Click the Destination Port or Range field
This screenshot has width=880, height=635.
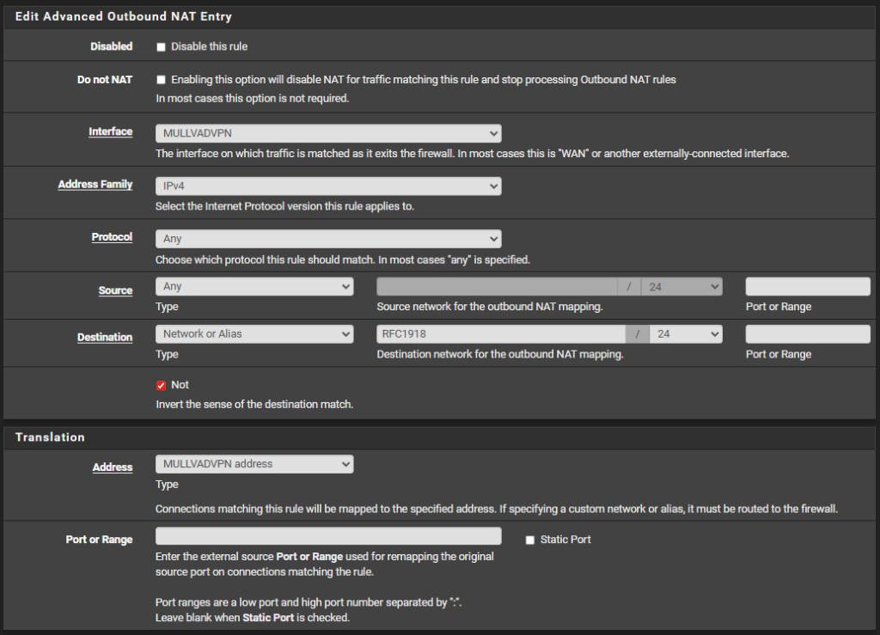(x=807, y=334)
